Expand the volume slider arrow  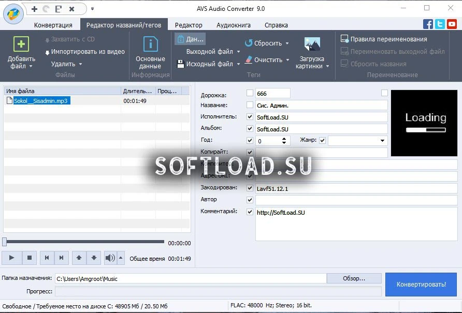[121, 258]
